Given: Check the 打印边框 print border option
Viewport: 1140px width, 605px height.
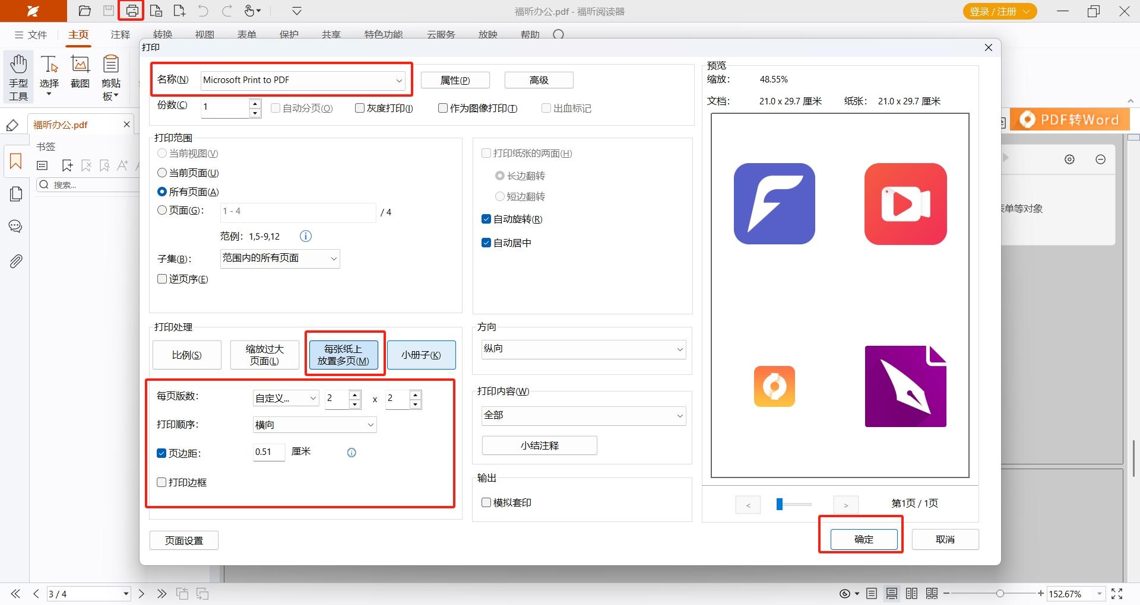Looking at the screenshot, I should (x=161, y=482).
